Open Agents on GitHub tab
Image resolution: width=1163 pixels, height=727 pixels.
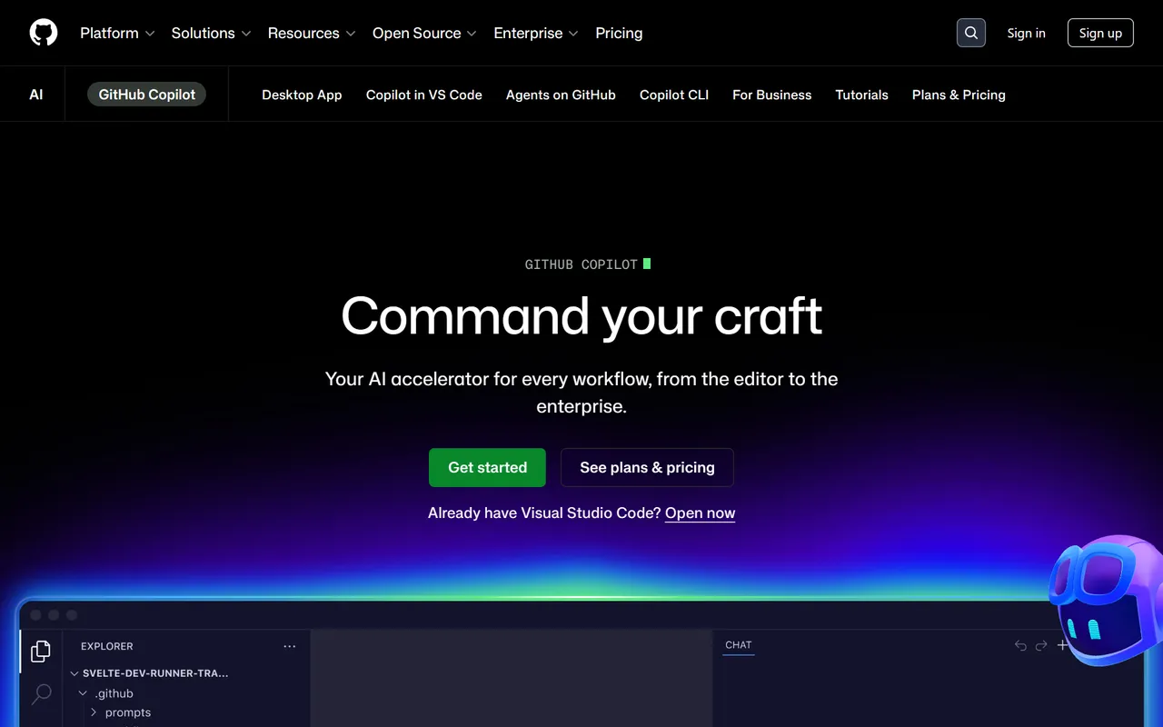(561, 95)
